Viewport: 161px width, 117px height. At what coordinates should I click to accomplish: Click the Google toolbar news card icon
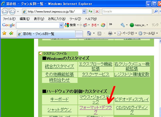[x=85, y=25]
